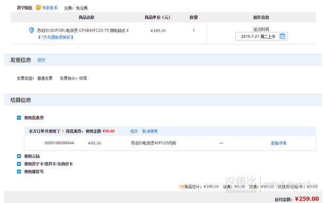Click the 2015-7-21 delivery time field
The image size is (324, 203).
(261, 37)
